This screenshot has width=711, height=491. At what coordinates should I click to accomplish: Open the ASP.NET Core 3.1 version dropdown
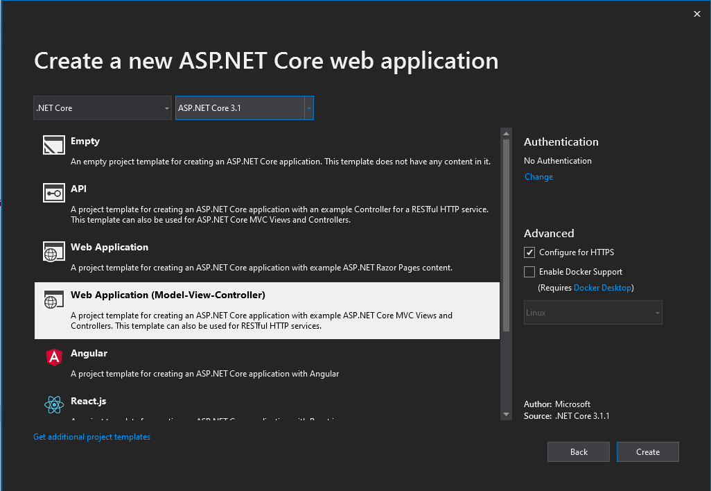[245, 108]
